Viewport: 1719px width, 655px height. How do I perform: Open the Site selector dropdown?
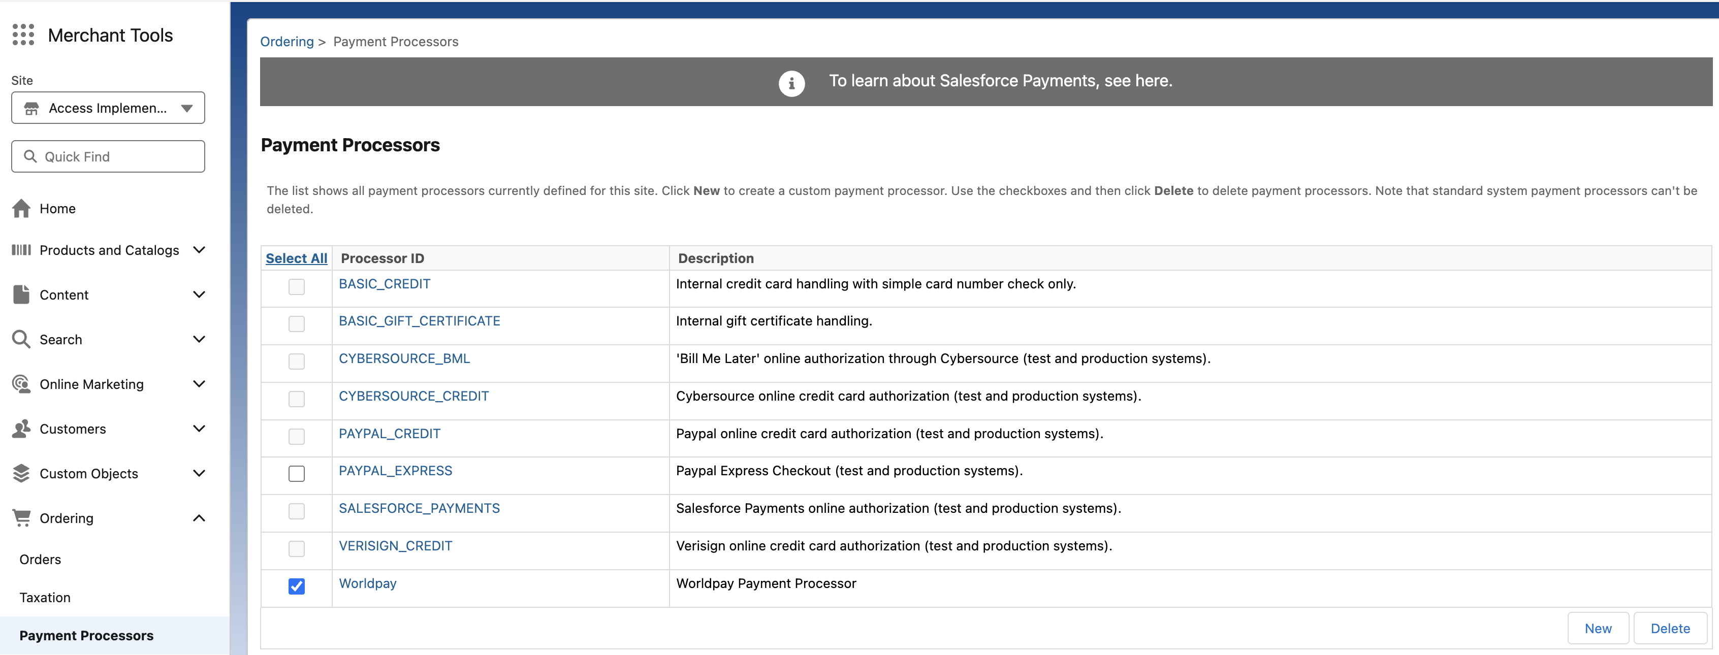pos(108,108)
